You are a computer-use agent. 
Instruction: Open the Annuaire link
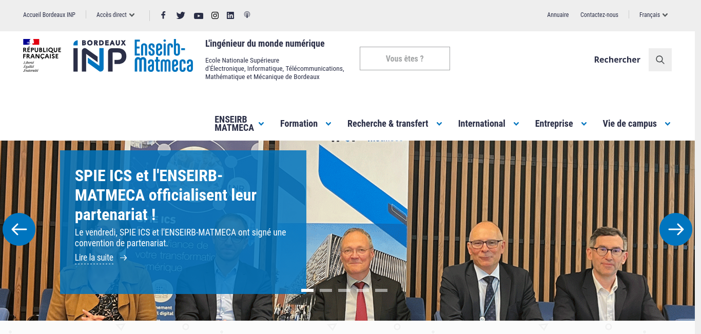click(x=558, y=15)
